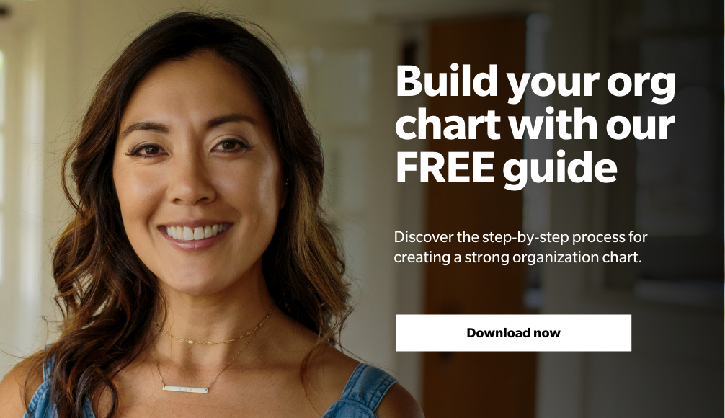Click the word "FREE" in the headline
Screen dimensions: 725x418
[445, 166]
